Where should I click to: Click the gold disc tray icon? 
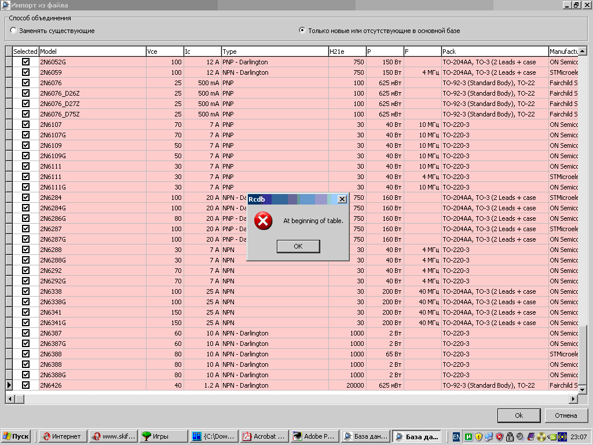pos(541,437)
